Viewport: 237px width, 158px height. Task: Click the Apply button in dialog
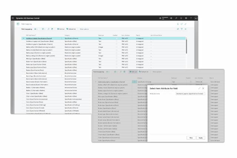click(200, 138)
